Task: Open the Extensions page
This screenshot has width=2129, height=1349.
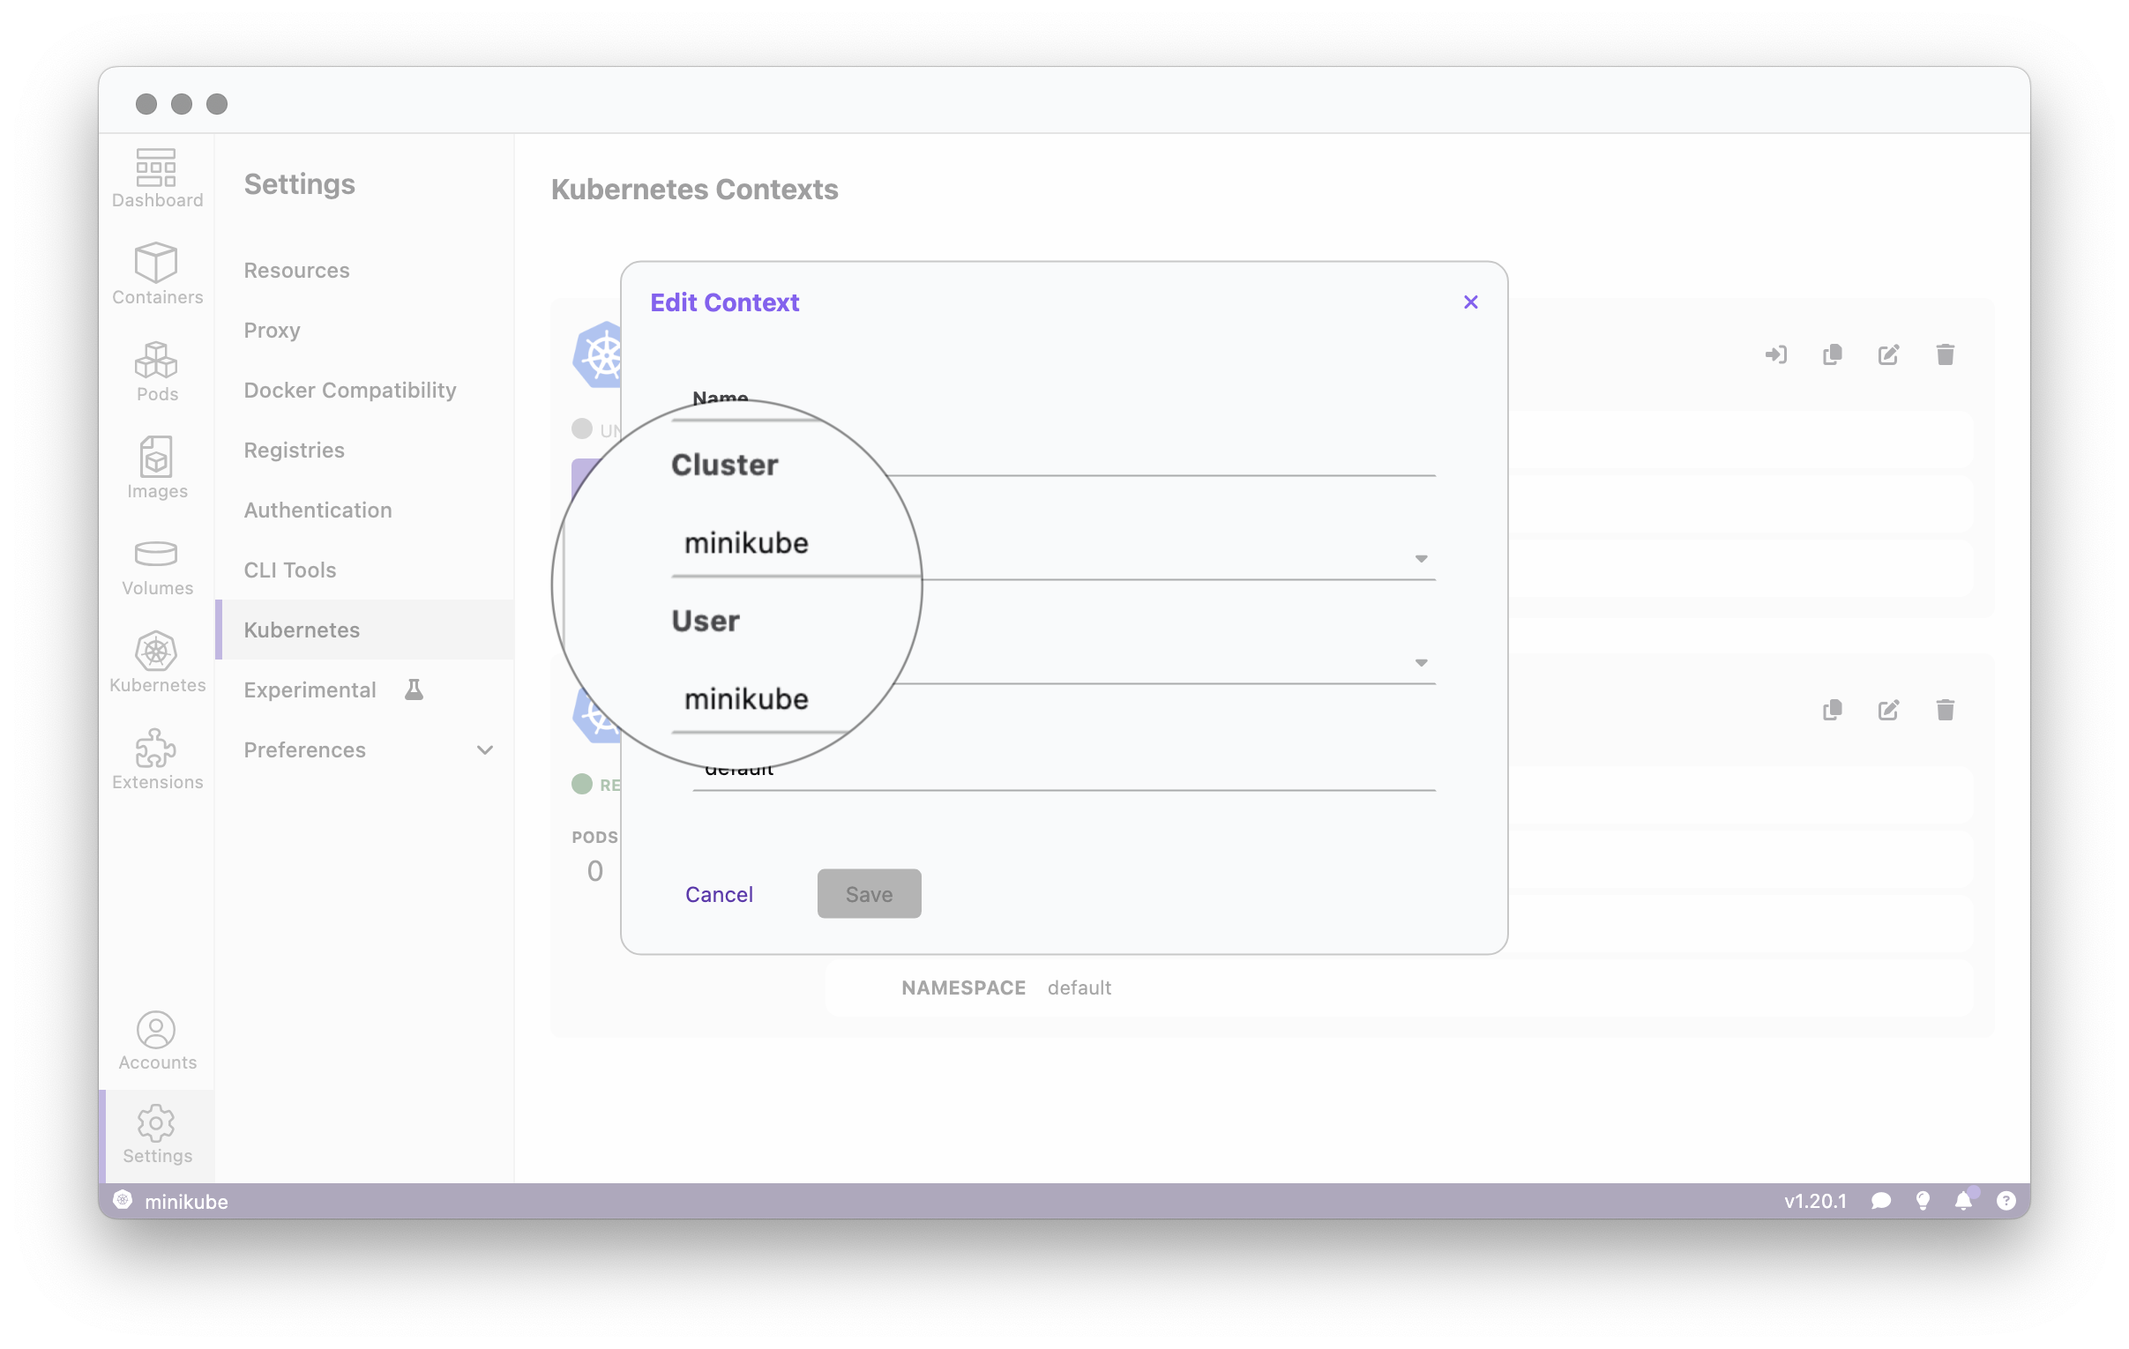Action: 155,758
